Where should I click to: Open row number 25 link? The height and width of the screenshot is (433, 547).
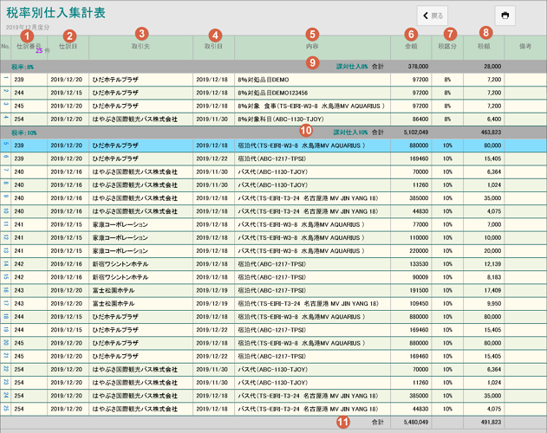click(6, 409)
